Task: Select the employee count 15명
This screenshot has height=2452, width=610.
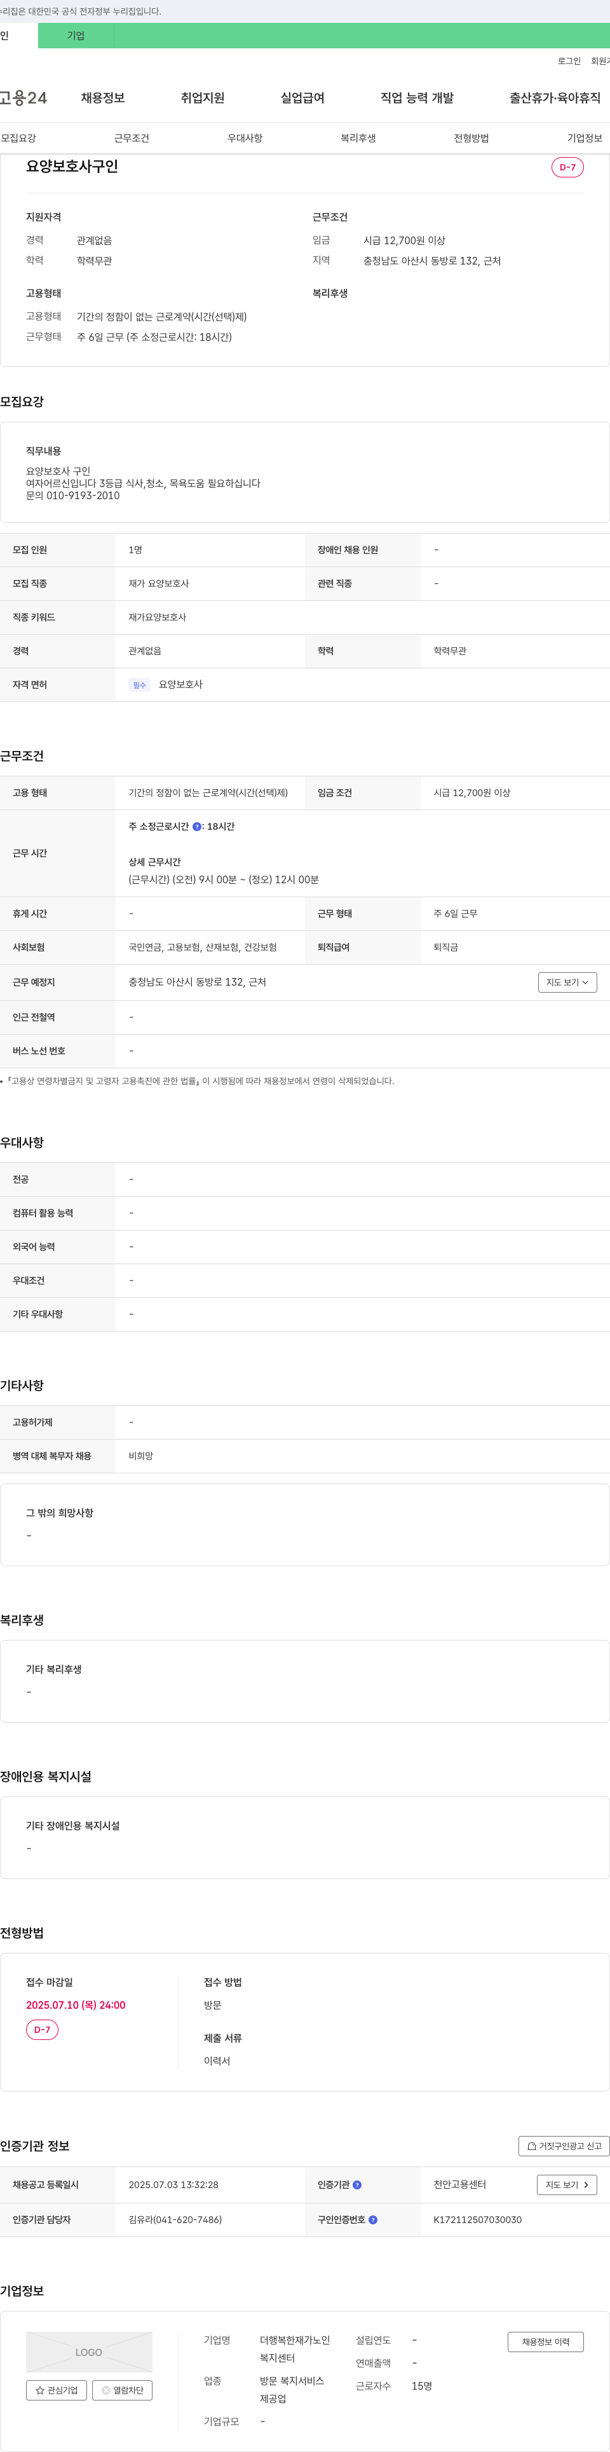Action: (x=421, y=2385)
